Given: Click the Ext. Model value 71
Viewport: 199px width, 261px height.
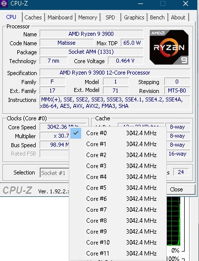Looking at the screenshot, I should [116, 90].
